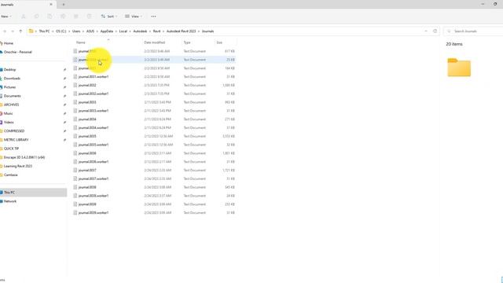This screenshot has width=503, height=283.
Task: Open Camtasia folder in the navigation pane
Action: coord(10,175)
